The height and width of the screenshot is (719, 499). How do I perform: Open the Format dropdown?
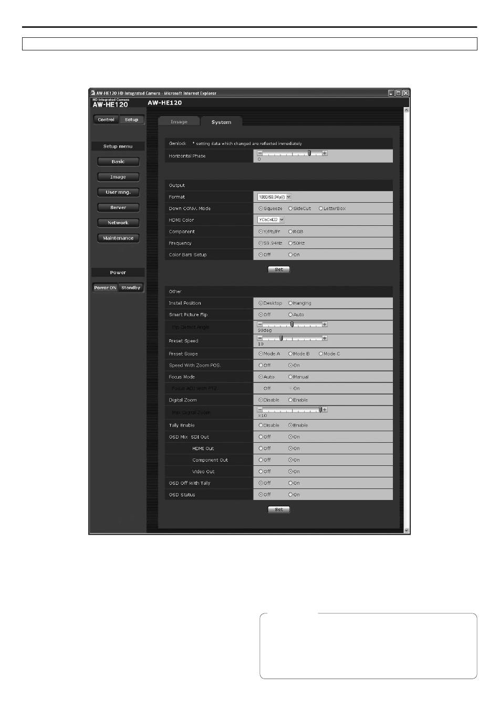[x=274, y=197]
